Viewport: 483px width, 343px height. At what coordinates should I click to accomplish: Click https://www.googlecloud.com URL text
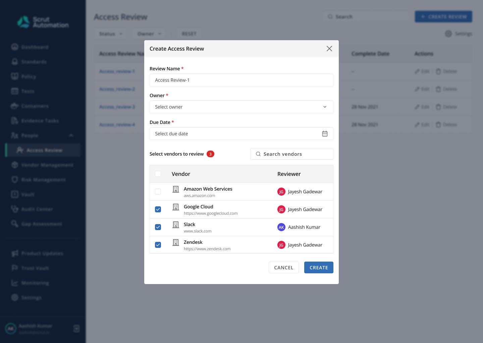[211, 213]
